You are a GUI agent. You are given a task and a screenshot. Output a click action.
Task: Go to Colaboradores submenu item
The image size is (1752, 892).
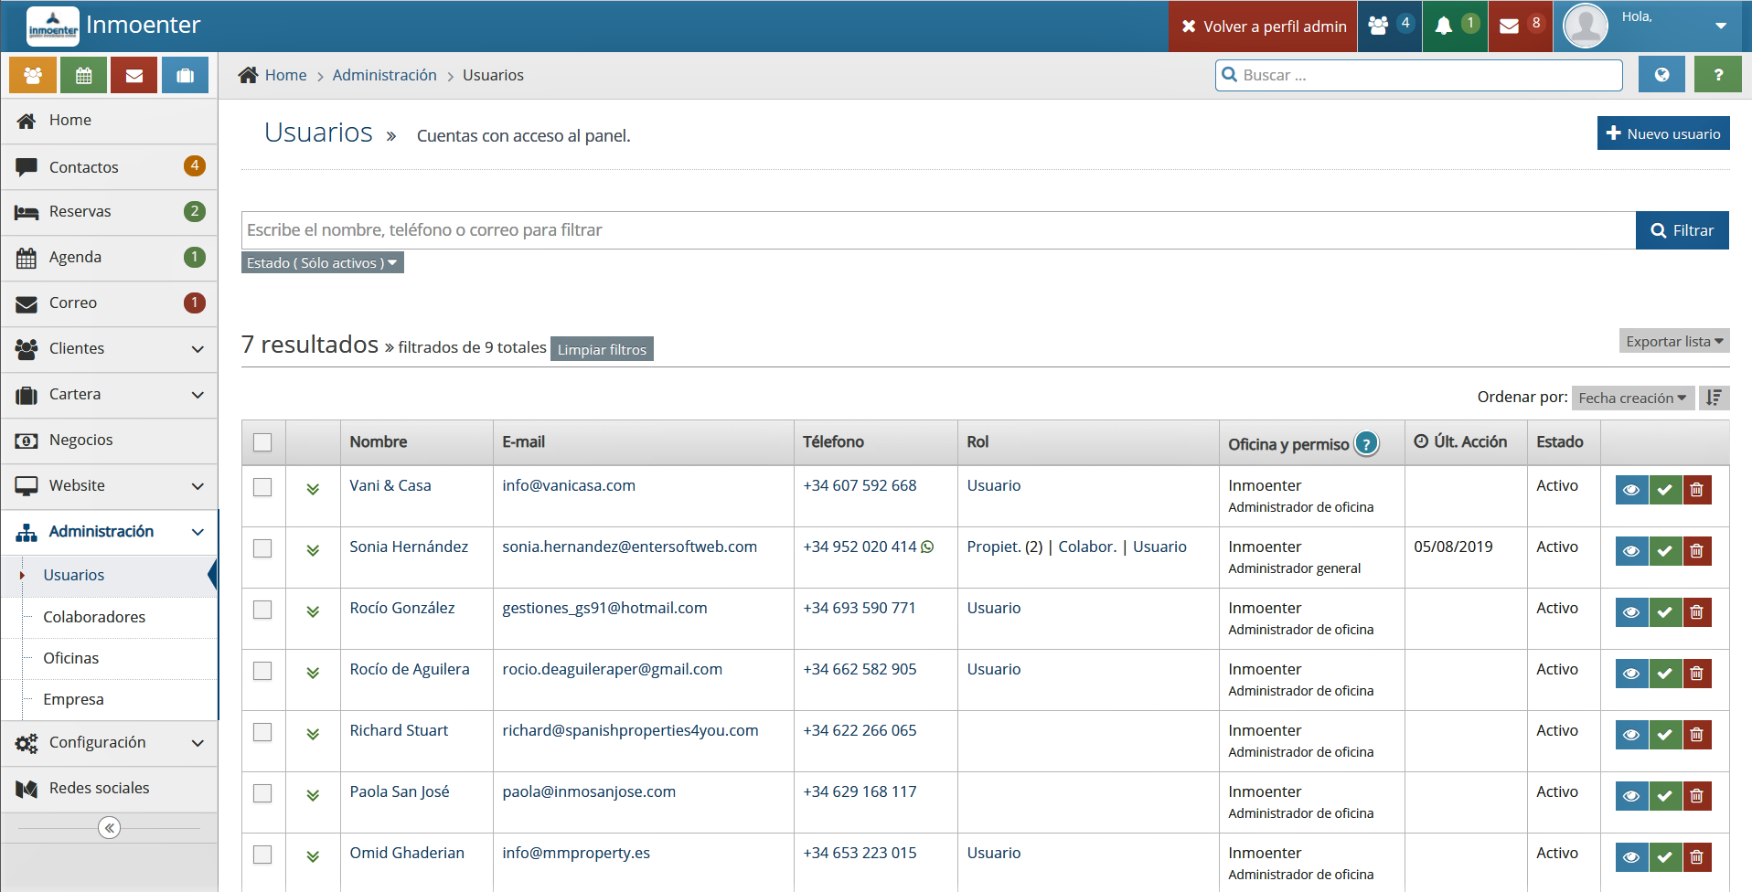[94, 617]
